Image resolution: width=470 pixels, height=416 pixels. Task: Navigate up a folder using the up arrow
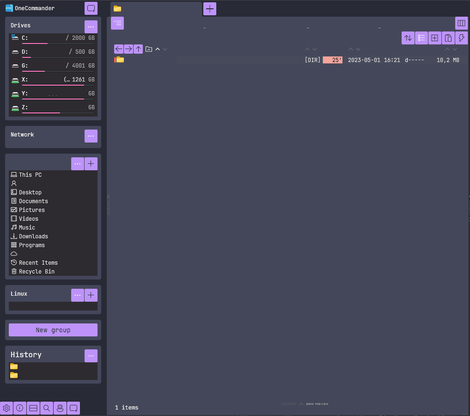pos(138,49)
